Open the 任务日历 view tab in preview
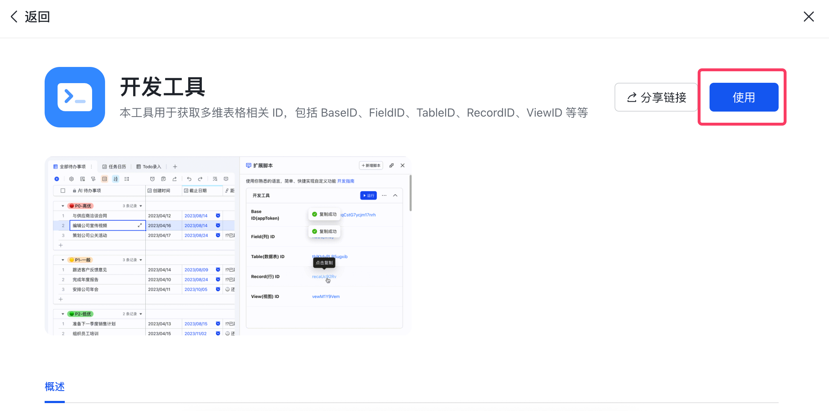This screenshot has height=411, width=829. [x=114, y=167]
